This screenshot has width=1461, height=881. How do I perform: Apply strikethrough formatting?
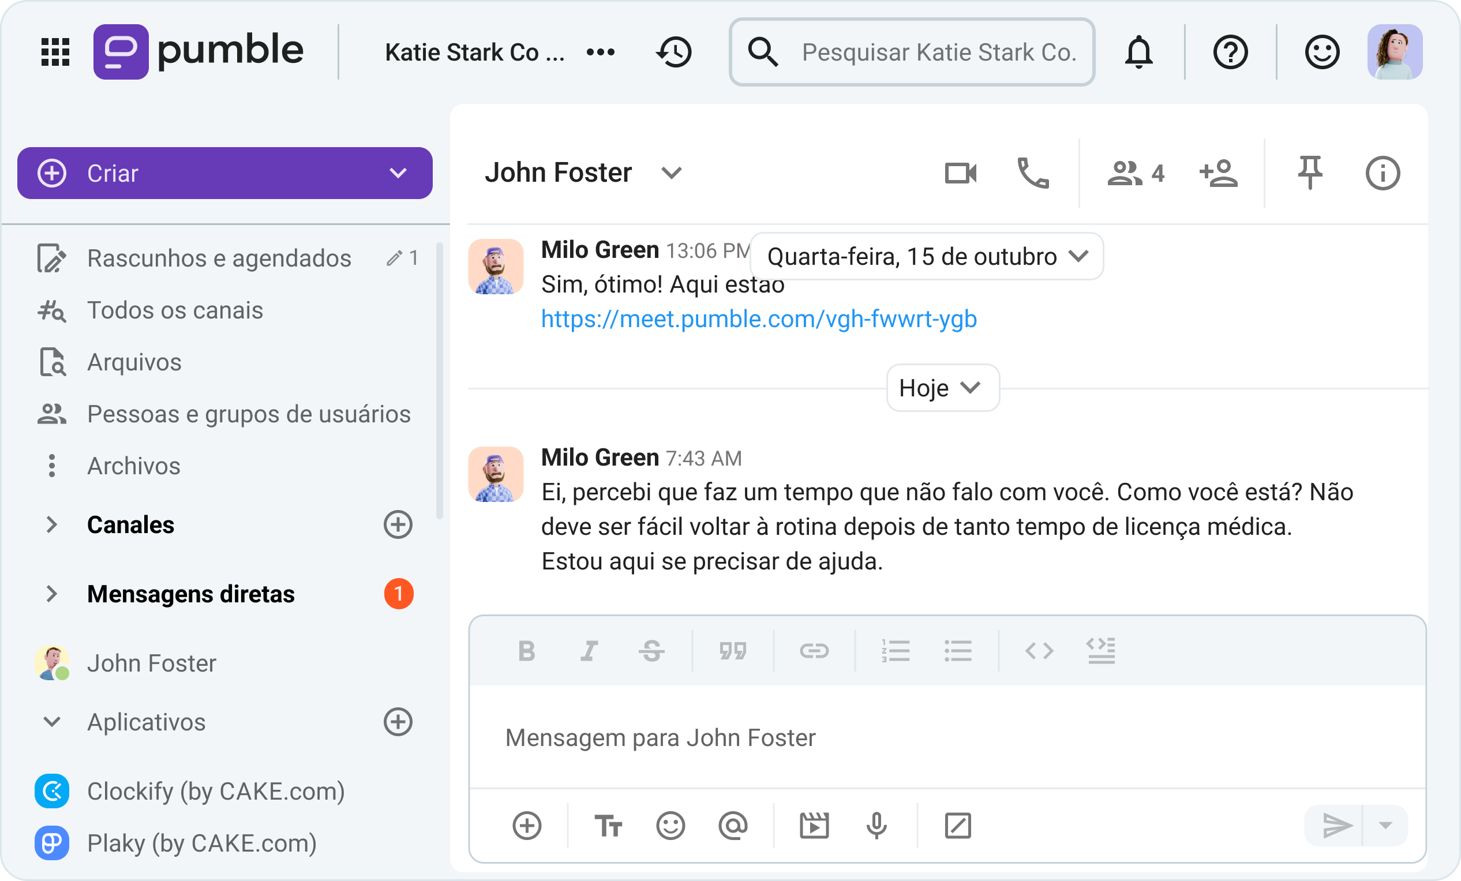point(651,651)
